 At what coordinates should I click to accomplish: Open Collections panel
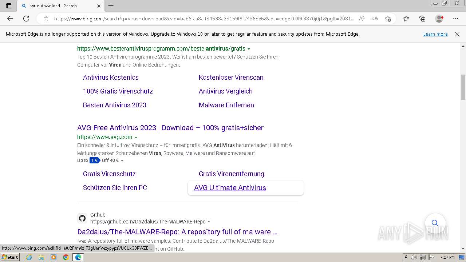(x=422, y=19)
